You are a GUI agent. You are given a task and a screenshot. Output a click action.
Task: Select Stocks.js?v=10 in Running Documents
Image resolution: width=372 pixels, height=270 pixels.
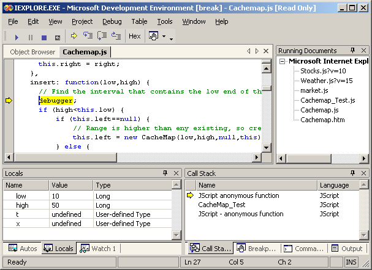coord(323,71)
